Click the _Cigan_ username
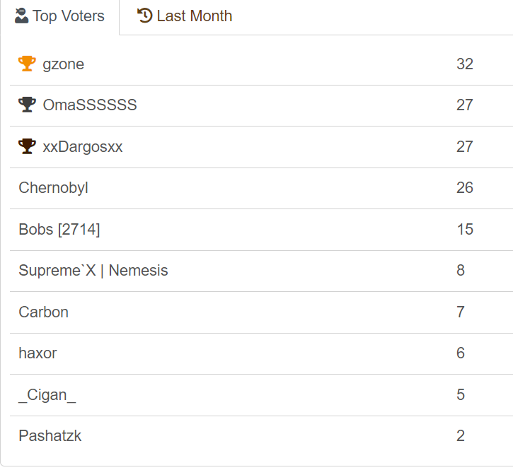513x470 pixels. click(x=47, y=395)
